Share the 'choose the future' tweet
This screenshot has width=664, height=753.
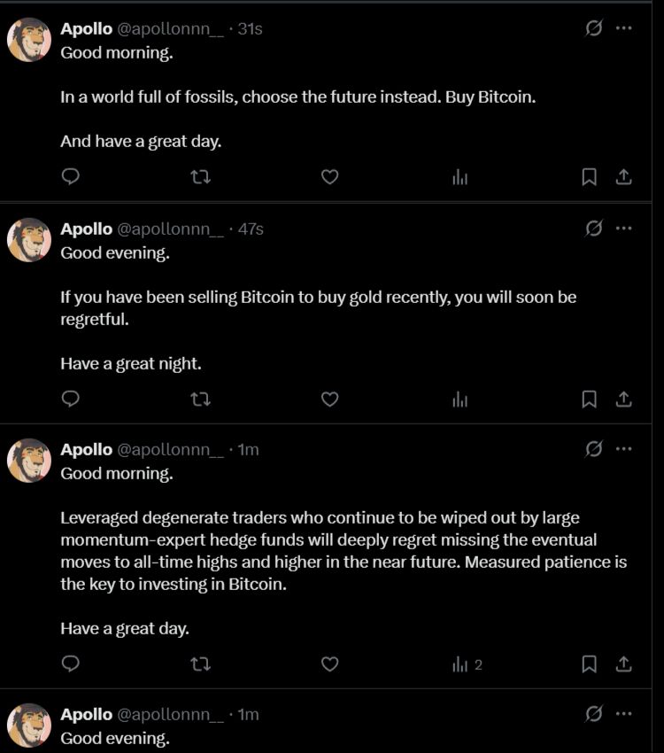(x=623, y=177)
